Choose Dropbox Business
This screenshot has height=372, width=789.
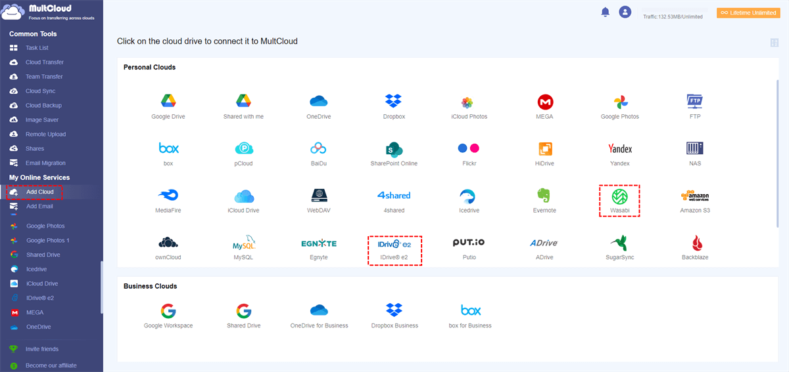[x=394, y=316]
